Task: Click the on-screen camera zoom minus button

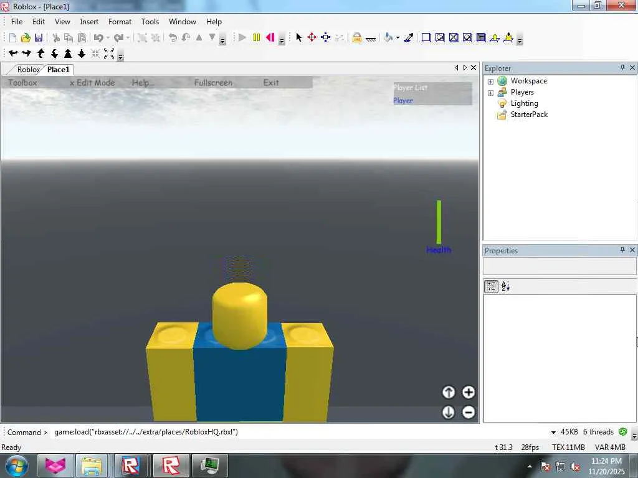Action: coord(469,412)
